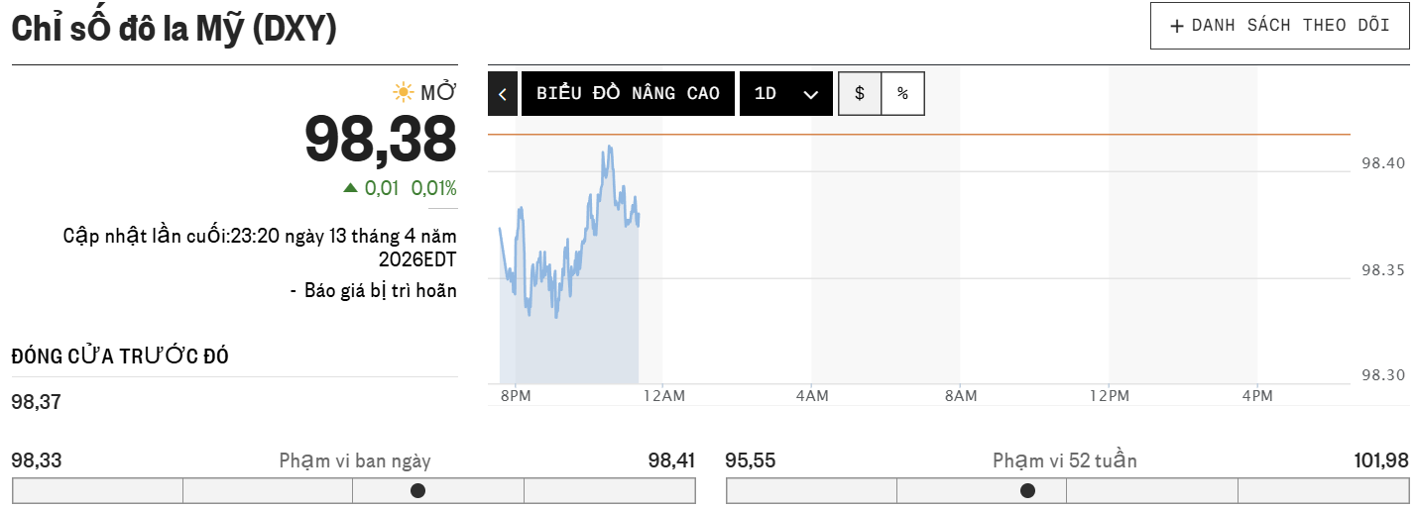
Task: Click the 8AM time axis label
Action: click(960, 396)
